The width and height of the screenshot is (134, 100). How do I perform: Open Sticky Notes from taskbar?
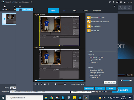tap(74, 98)
